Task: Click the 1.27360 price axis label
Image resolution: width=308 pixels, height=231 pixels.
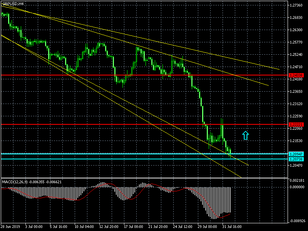Action: coord(296,5)
